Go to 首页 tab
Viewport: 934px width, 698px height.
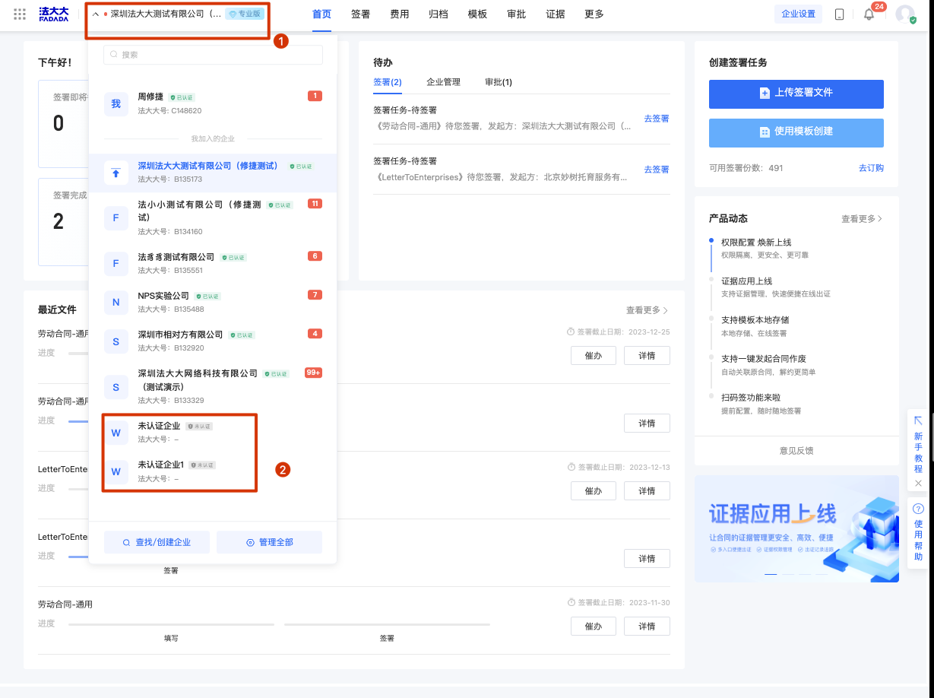click(x=321, y=14)
